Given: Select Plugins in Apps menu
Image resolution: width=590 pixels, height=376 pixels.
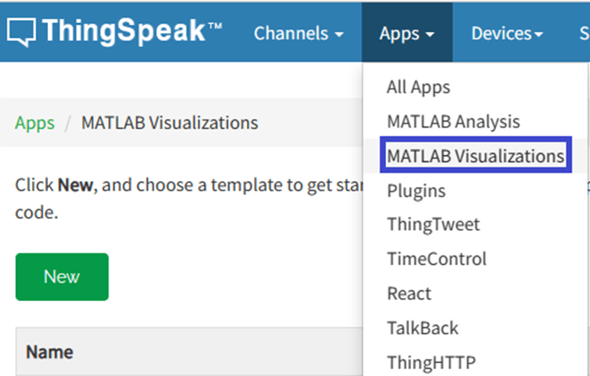Looking at the screenshot, I should click(x=416, y=190).
